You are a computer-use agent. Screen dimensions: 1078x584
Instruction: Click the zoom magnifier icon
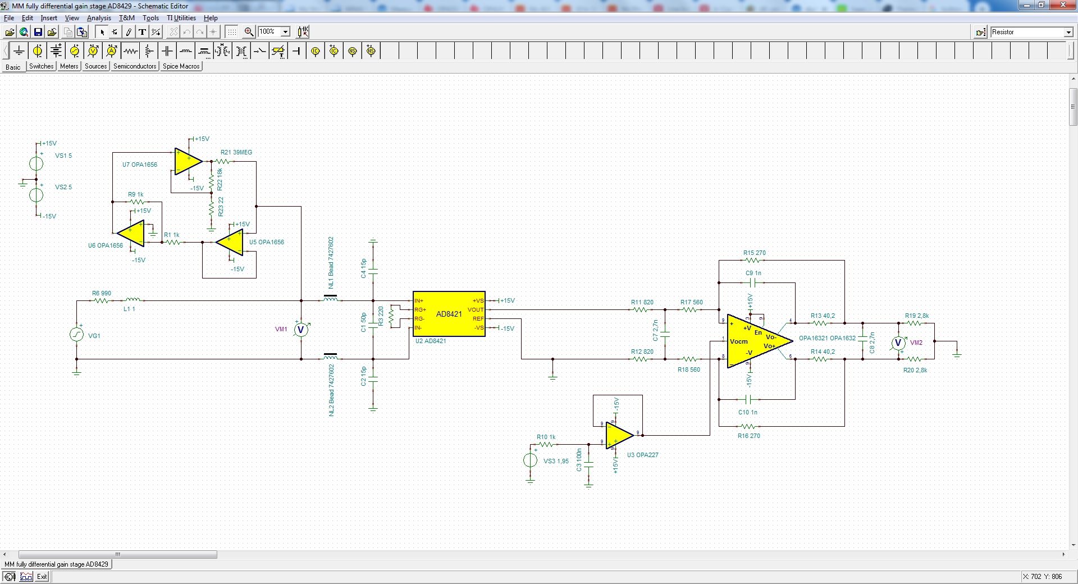pyautogui.click(x=249, y=32)
